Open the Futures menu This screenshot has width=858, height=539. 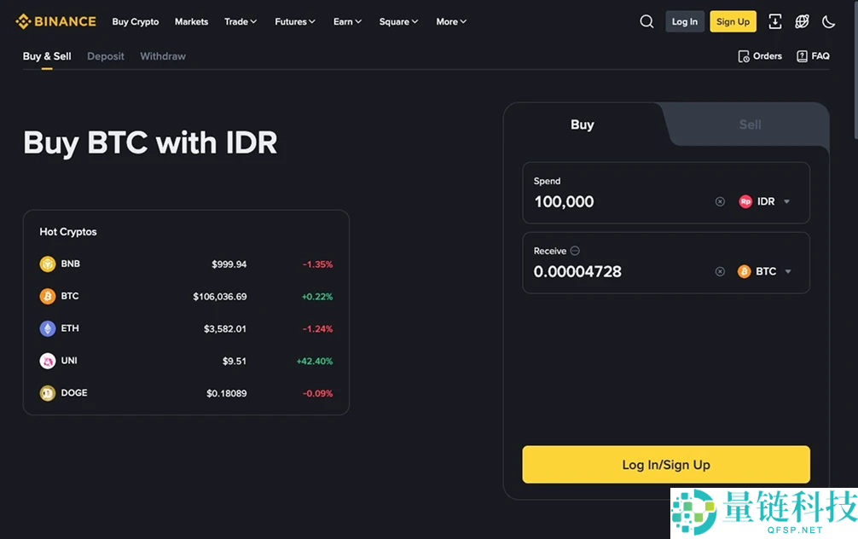click(295, 21)
